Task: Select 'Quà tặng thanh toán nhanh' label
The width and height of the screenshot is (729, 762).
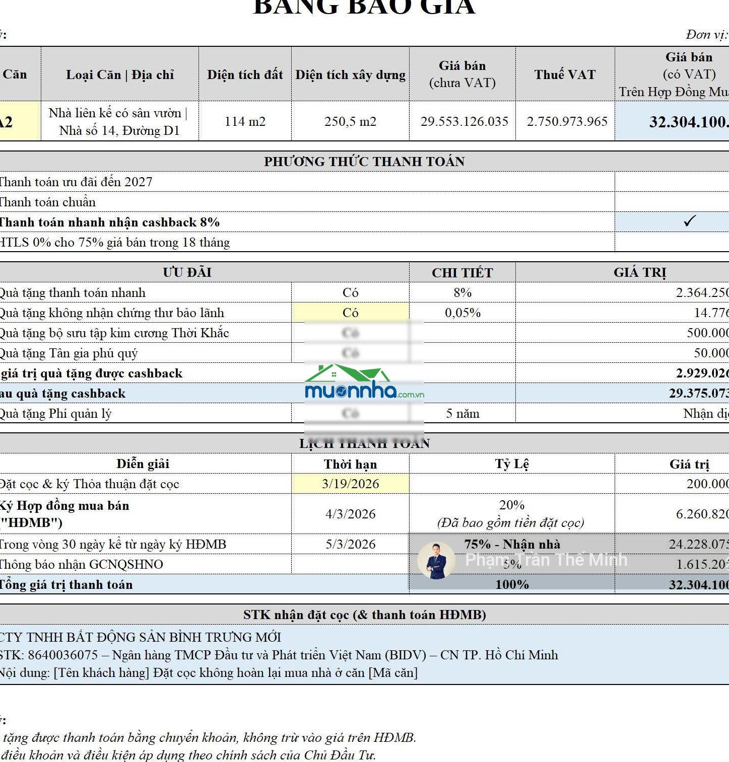Action: coord(73,292)
